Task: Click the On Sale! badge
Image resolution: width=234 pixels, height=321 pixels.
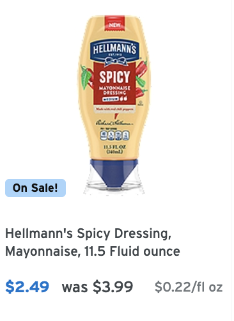Action: tap(35, 188)
